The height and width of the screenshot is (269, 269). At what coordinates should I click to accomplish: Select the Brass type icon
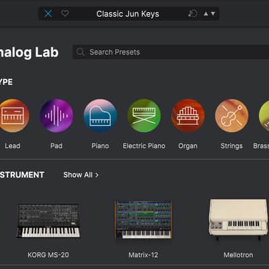264,116
